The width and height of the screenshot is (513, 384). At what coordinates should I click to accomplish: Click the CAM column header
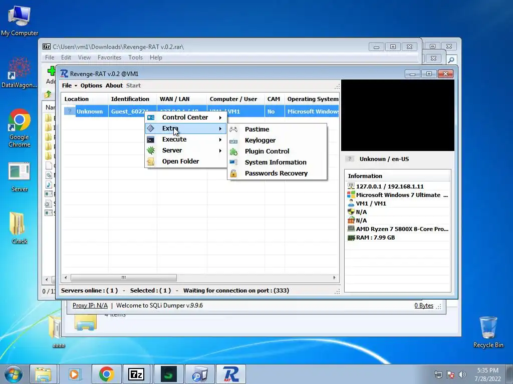pyautogui.click(x=274, y=99)
